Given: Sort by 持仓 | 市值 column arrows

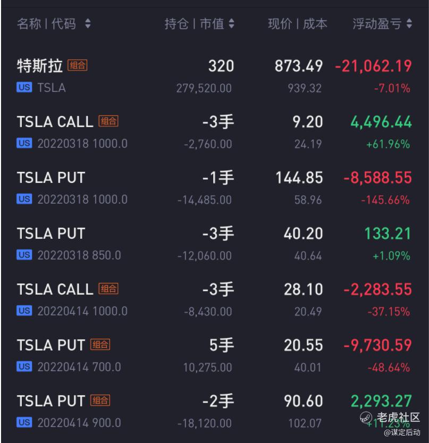Looking at the screenshot, I should tap(231, 23).
